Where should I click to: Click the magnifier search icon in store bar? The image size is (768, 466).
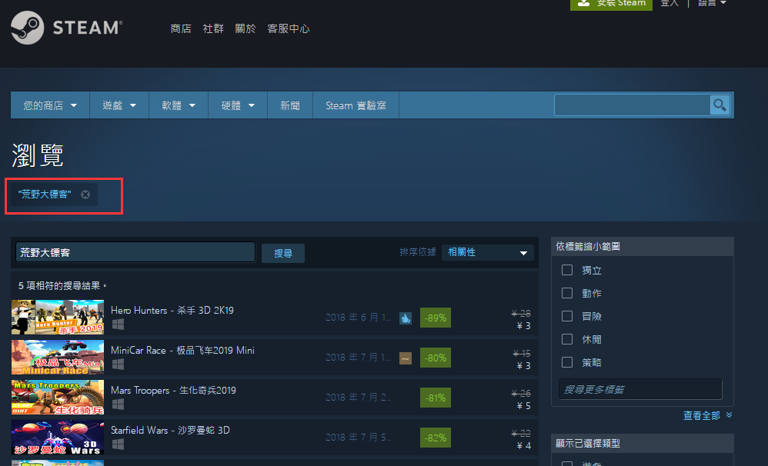[720, 105]
